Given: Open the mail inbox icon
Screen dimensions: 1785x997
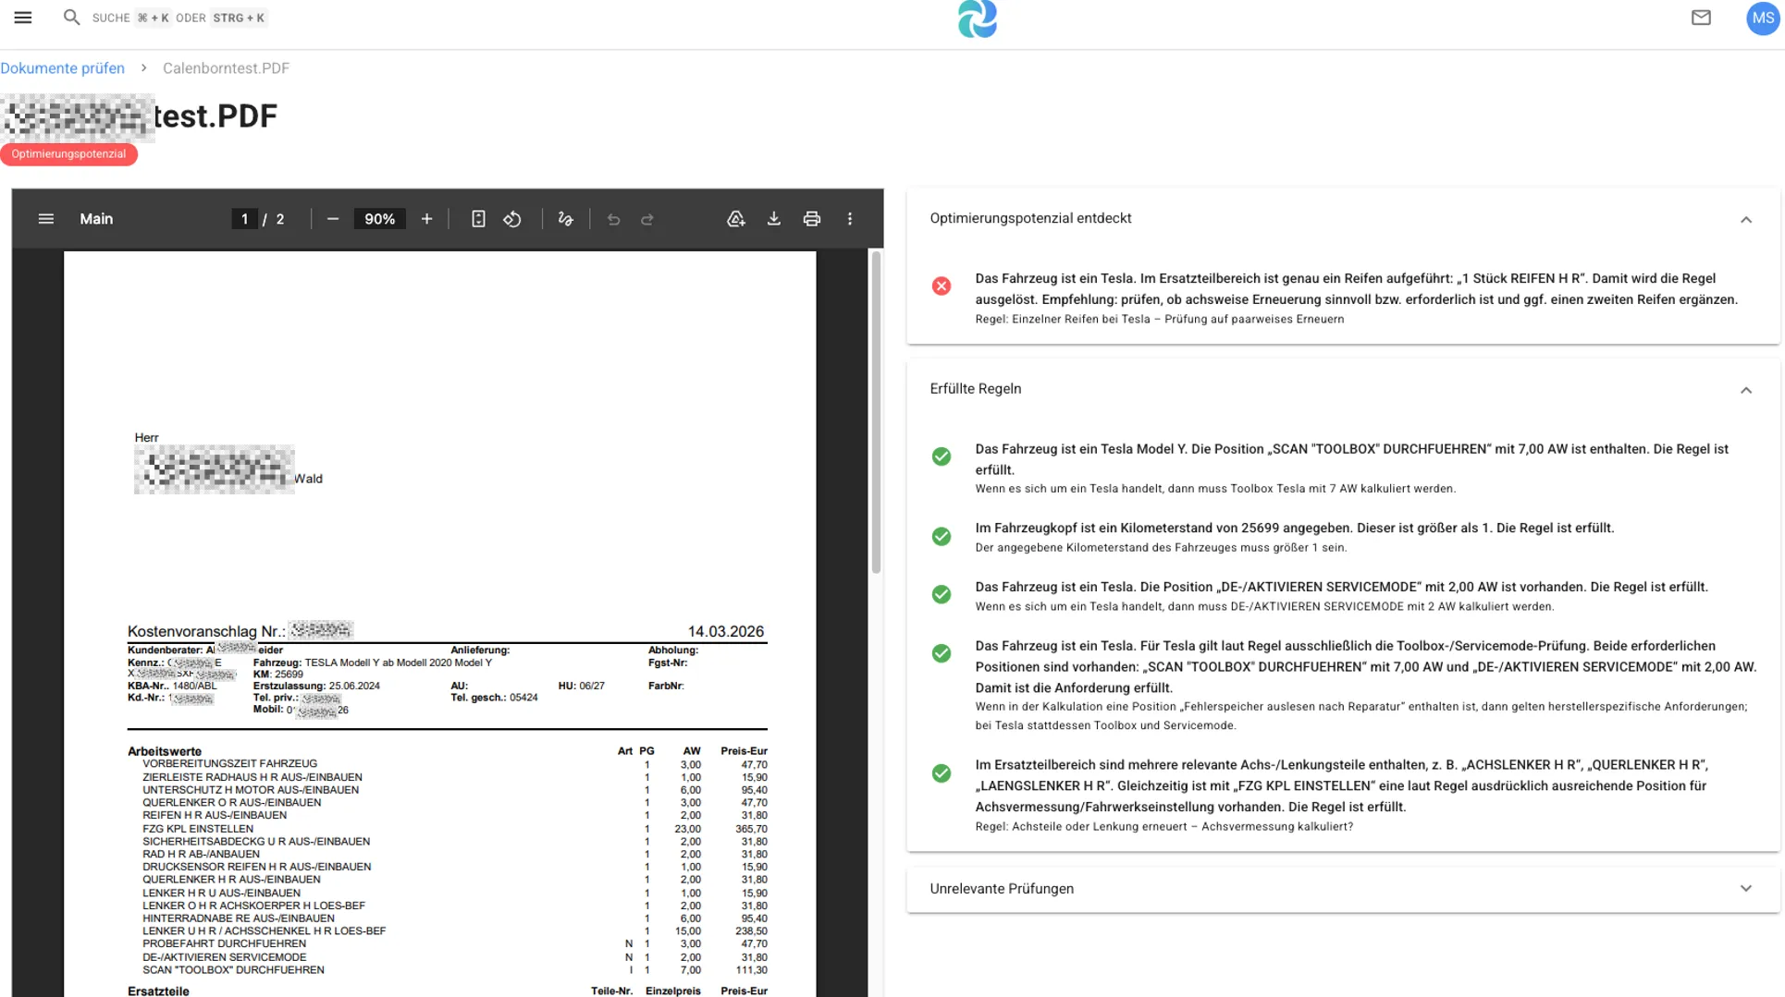Looking at the screenshot, I should [1700, 18].
